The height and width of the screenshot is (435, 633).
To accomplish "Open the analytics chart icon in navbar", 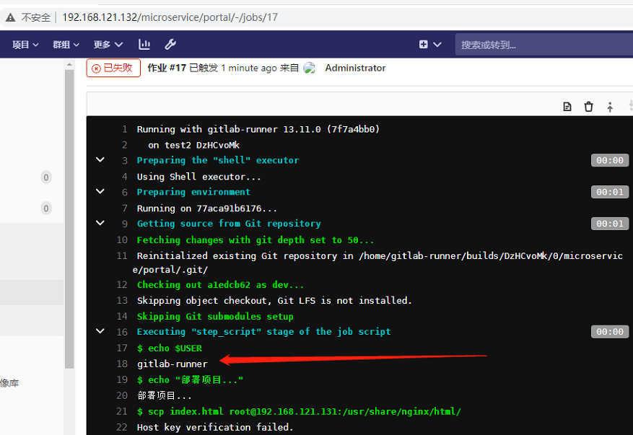I will 144,45.
